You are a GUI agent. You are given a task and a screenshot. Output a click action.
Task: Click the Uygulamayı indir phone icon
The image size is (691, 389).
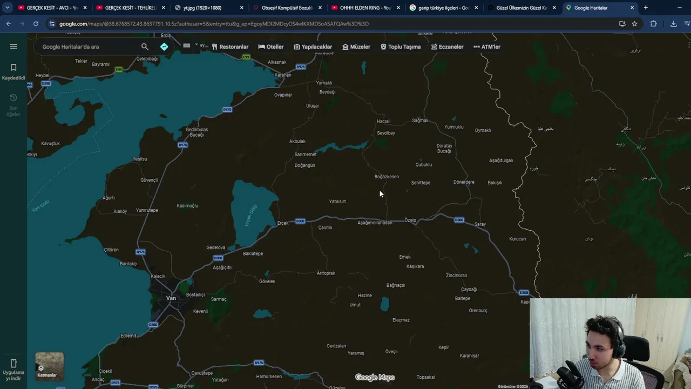click(13, 364)
